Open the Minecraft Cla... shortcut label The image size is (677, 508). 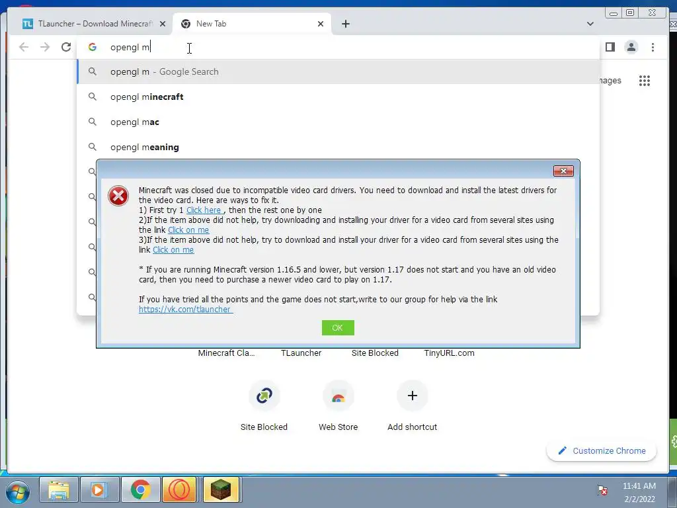pyautogui.click(x=226, y=353)
